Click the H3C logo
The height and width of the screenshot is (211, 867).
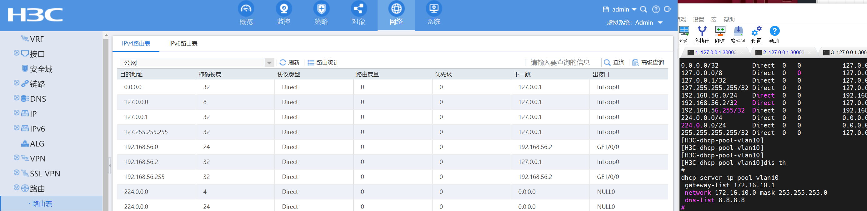(x=35, y=15)
